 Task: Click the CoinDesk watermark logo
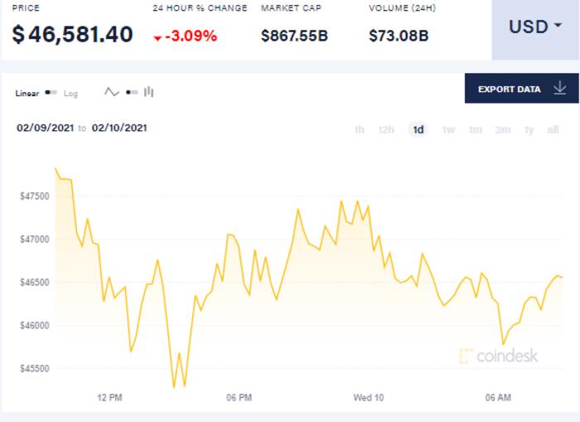pyautogui.click(x=499, y=356)
